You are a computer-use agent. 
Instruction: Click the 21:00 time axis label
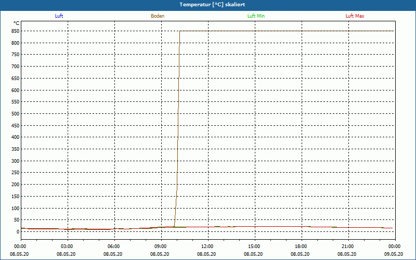click(x=348, y=246)
